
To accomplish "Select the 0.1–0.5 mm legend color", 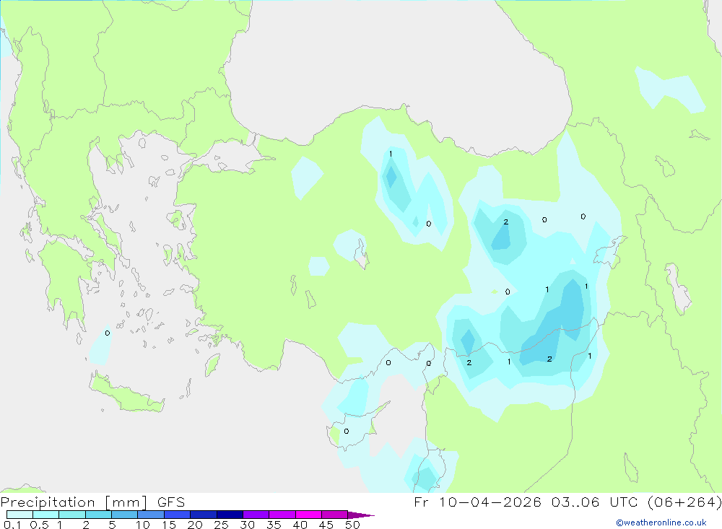I will [x=19, y=515].
